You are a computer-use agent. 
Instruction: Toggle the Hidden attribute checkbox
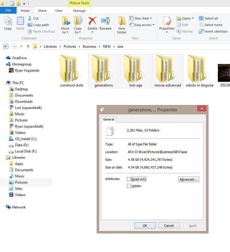click(x=129, y=186)
